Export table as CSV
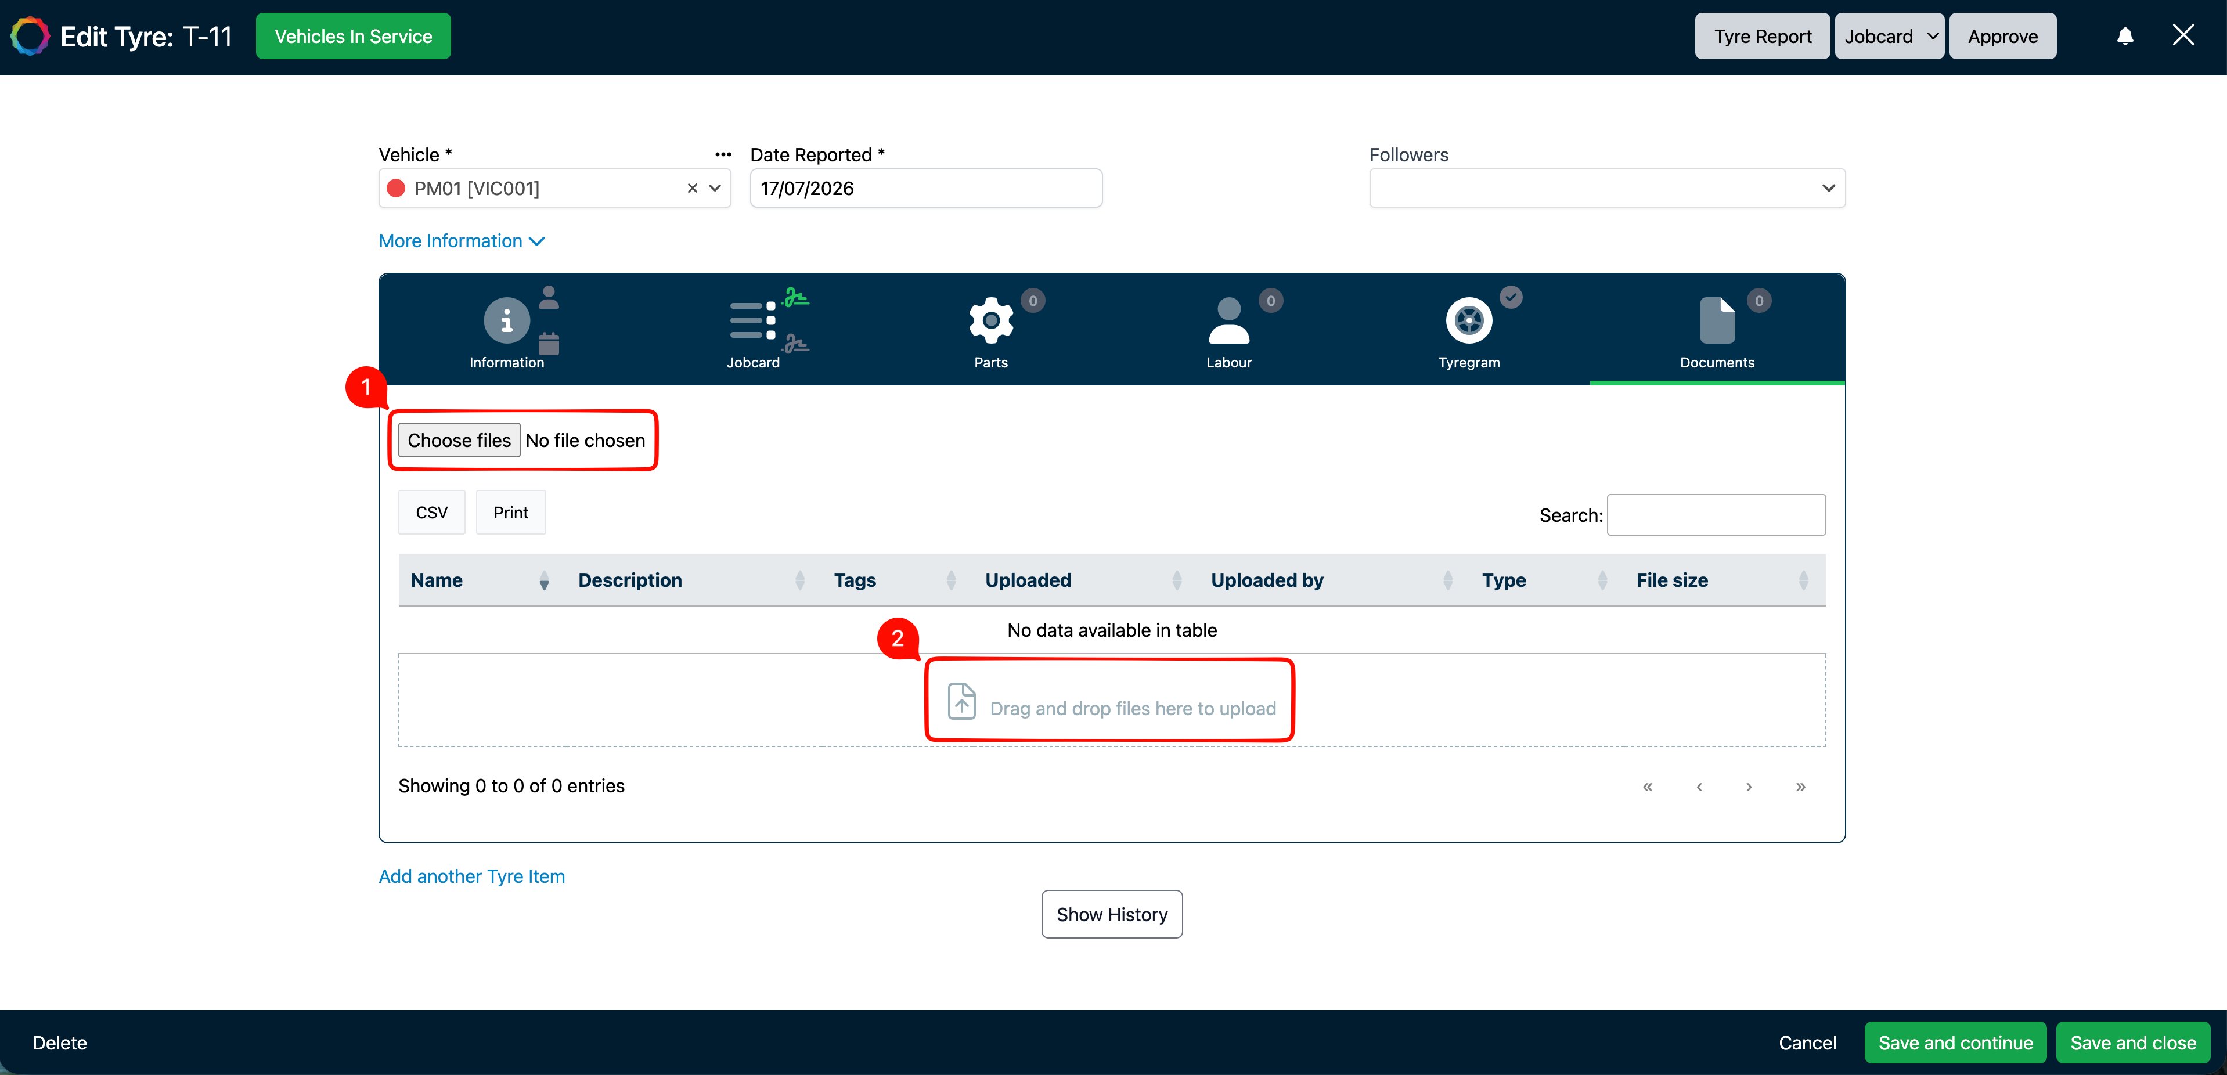 [x=431, y=513]
